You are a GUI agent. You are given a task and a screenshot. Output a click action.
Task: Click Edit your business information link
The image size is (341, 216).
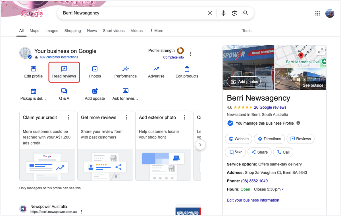click(253, 200)
